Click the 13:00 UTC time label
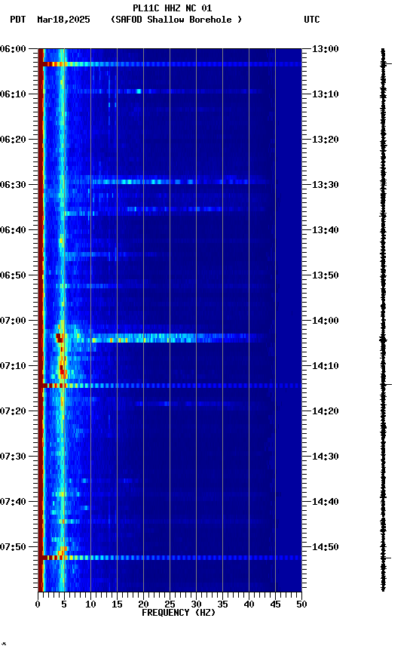The image size is (416, 652). coord(326,49)
